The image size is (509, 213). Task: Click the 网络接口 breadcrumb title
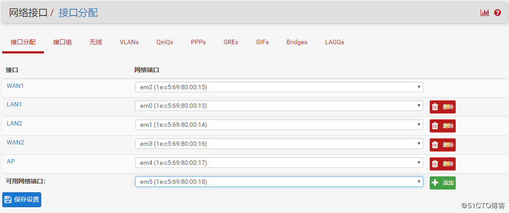28,13
